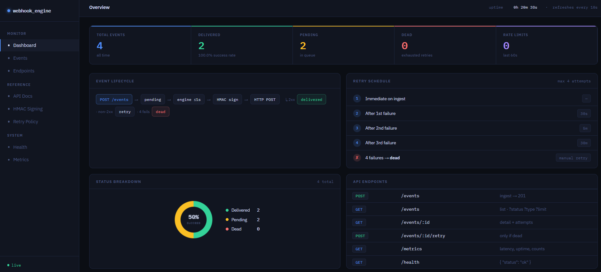Click 'latency, uptime, counts' description
This screenshot has height=272, width=601.
[x=522, y=249]
